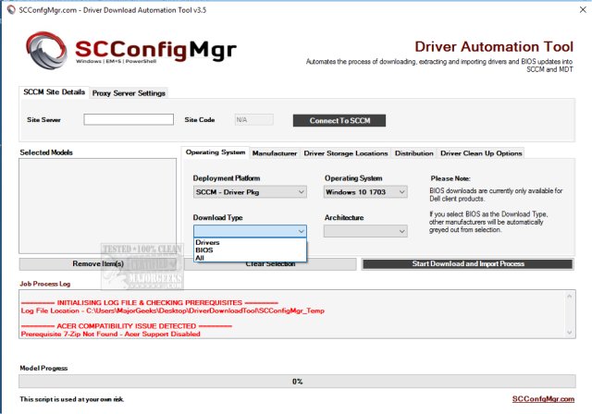592x414 pixels.
Task: Click the 'Site Server' label
Action: tap(43, 120)
